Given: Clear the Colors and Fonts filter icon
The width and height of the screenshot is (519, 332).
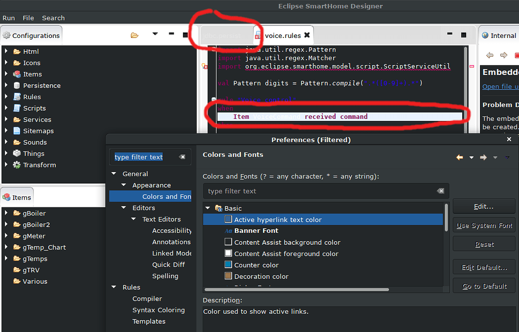Looking at the screenshot, I should point(440,191).
